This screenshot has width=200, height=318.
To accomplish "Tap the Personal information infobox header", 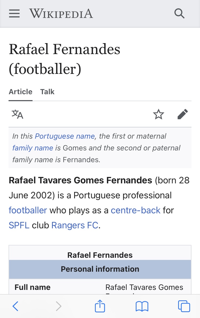I will pyautogui.click(x=100, y=269).
